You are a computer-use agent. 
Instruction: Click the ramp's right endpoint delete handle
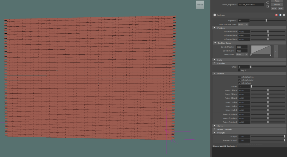tap(270, 55)
